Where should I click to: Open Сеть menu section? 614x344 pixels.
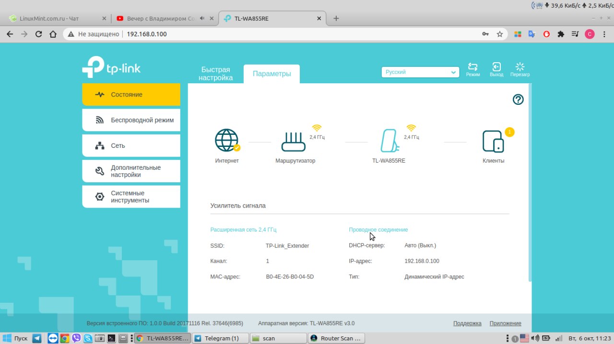pyautogui.click(x=131, y=145)
